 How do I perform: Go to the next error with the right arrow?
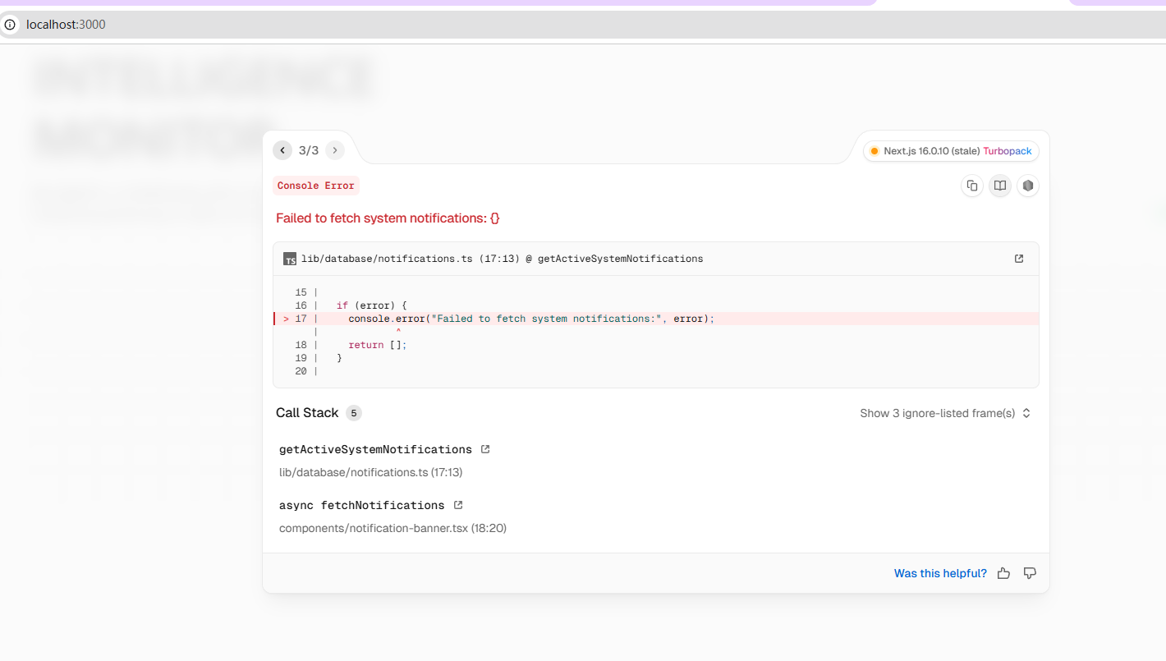[x=334, y=150]
